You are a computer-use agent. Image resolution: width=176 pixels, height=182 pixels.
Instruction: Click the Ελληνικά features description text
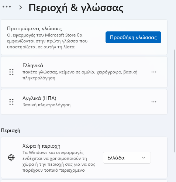[80, 75]
